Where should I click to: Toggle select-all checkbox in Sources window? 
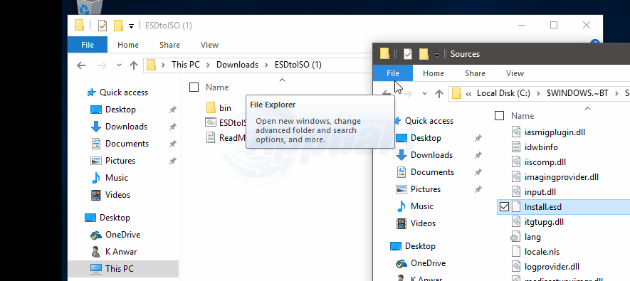coord(500,116)
